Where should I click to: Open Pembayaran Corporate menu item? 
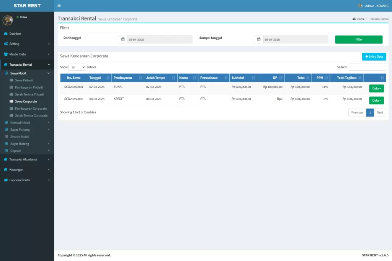pos(31,109)
